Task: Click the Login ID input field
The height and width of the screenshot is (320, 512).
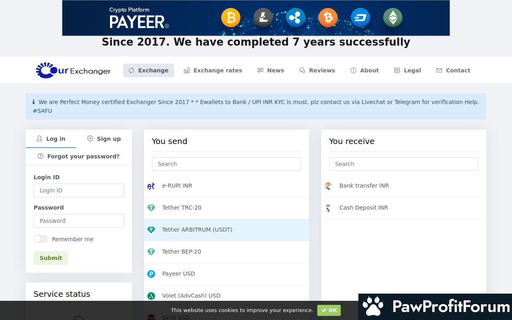Action: (79, 190)
